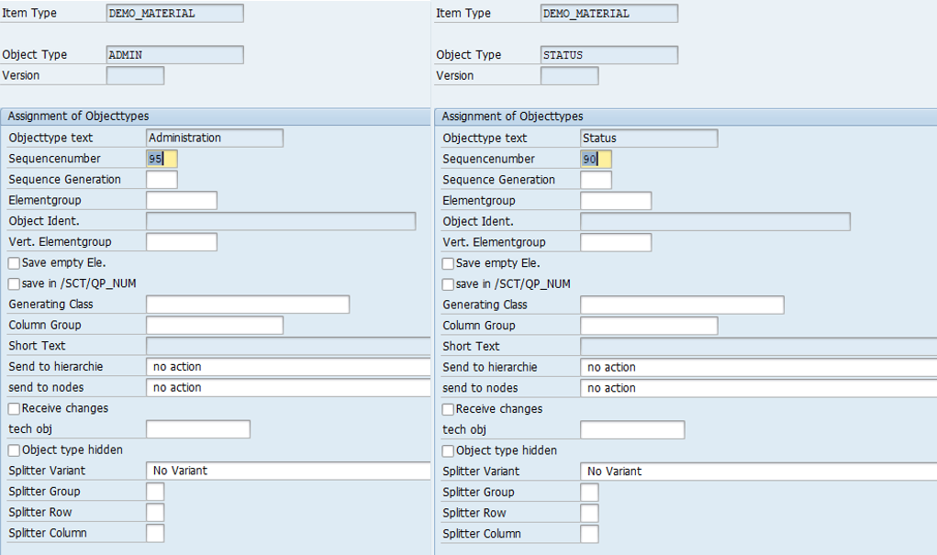Open Send to hierarchie dropdown in Administration form
This screenshot has height=555, width=937.
point(287,367)
